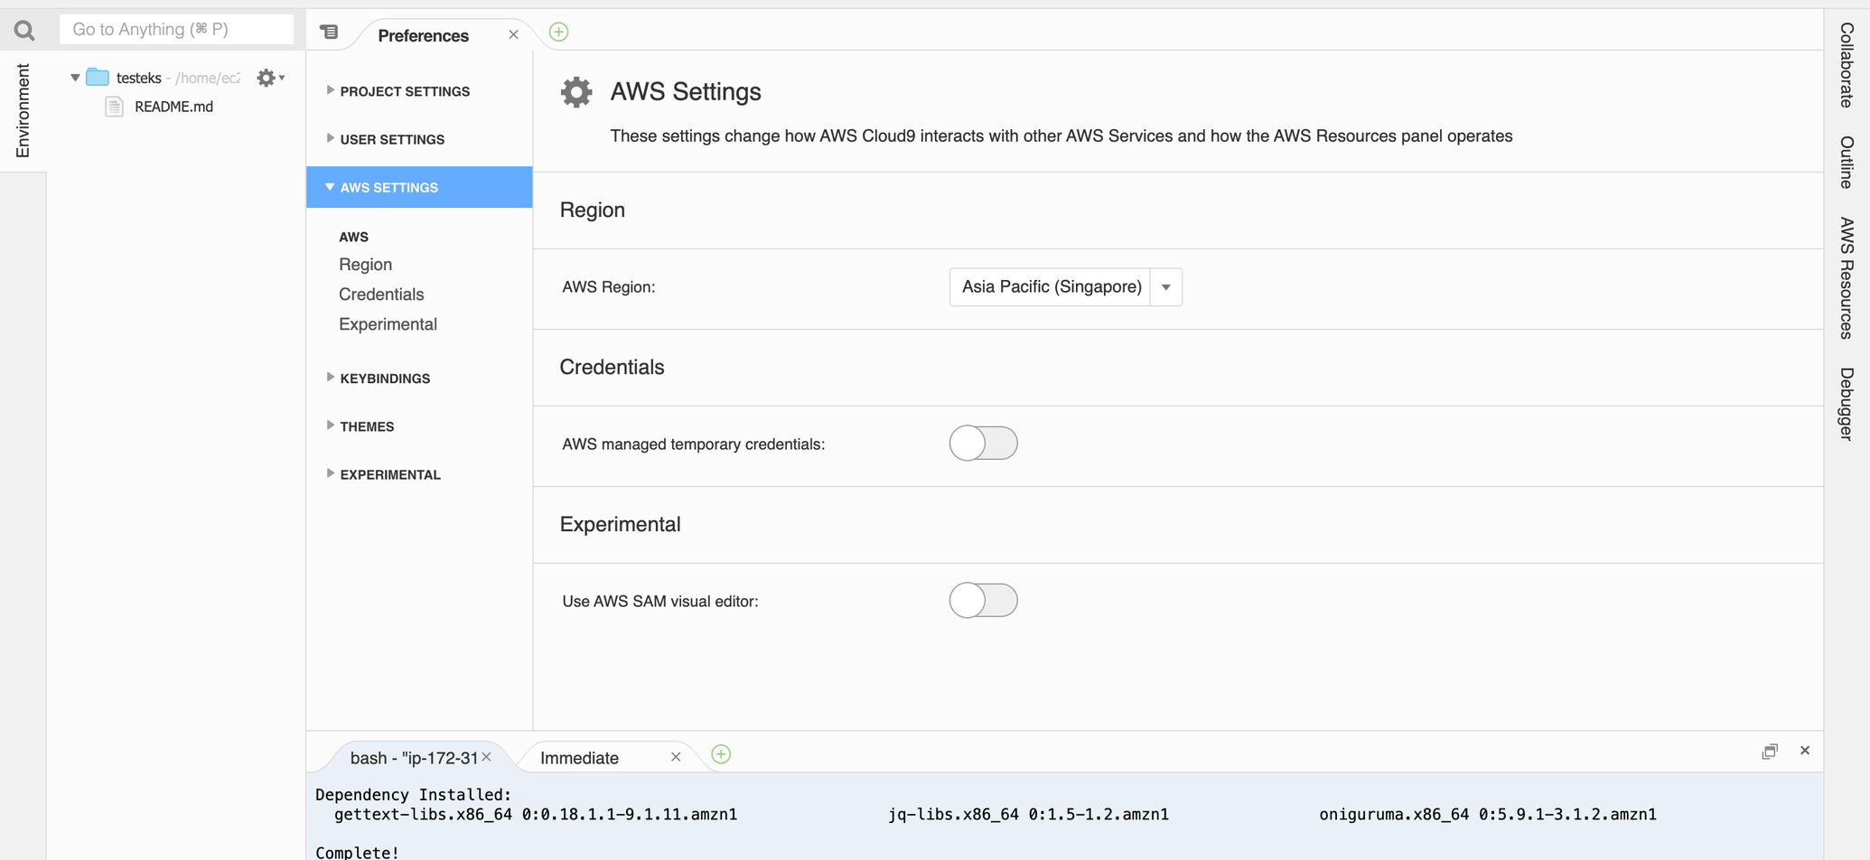Click jq-libs.x86_64 package text in terminal
Screen dimensions: 1870x860
click(x=1028, y=815)
